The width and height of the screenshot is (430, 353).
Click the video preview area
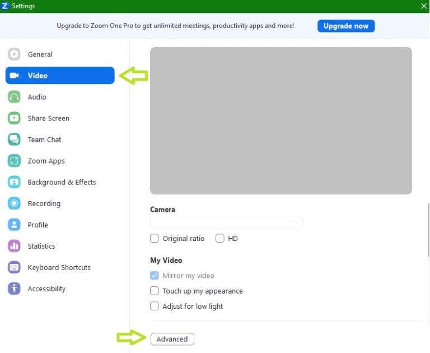click(281, 120)
